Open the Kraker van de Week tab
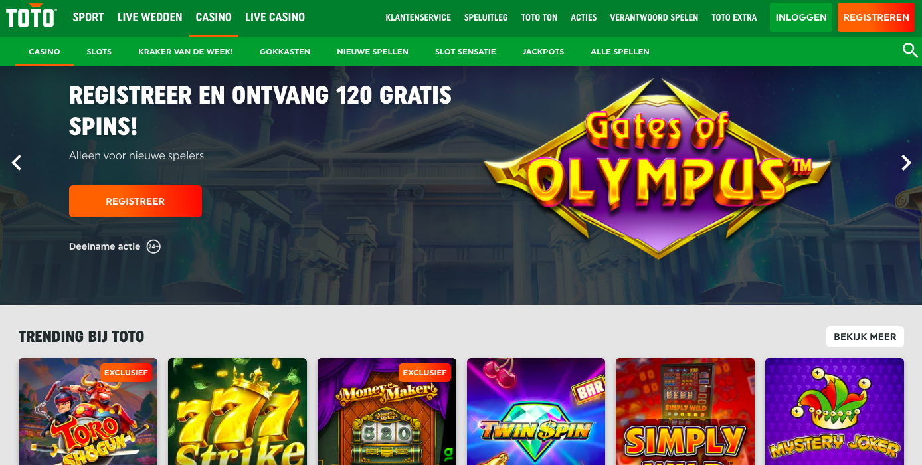 [185, 52]
